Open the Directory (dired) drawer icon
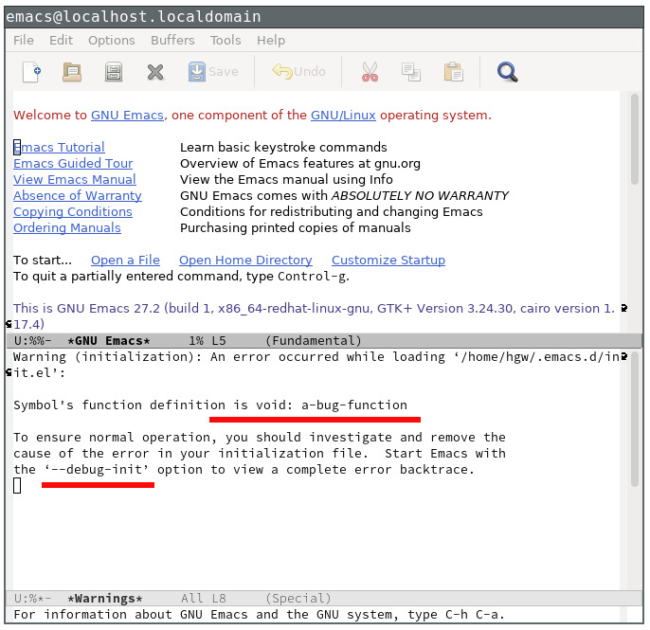Screen dimensions: 650x630 114,72
